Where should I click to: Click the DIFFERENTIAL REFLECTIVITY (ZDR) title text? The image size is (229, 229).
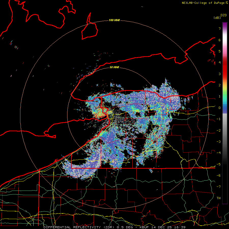(80, 227)
